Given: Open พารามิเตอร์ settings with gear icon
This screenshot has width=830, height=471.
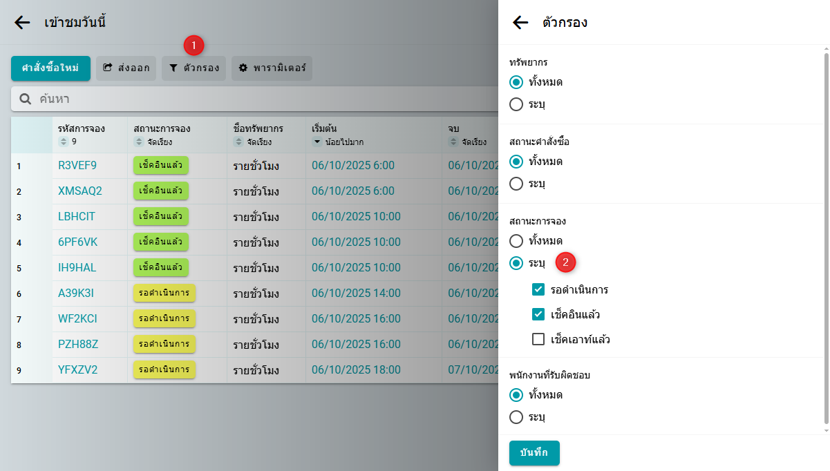Looking at the screenshot, I should (x=272, y=68).
